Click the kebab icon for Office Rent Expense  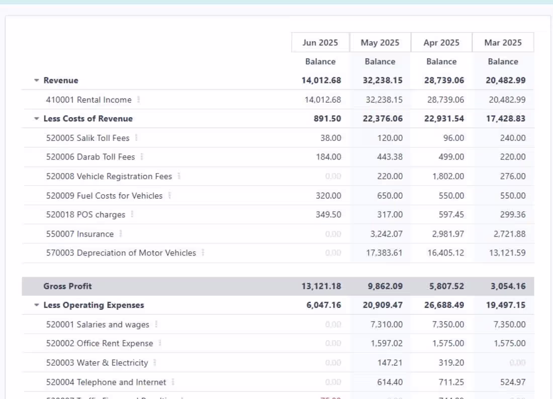click(159, 343)
